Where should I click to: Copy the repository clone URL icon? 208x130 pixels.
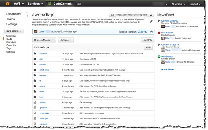click(112, 15)
